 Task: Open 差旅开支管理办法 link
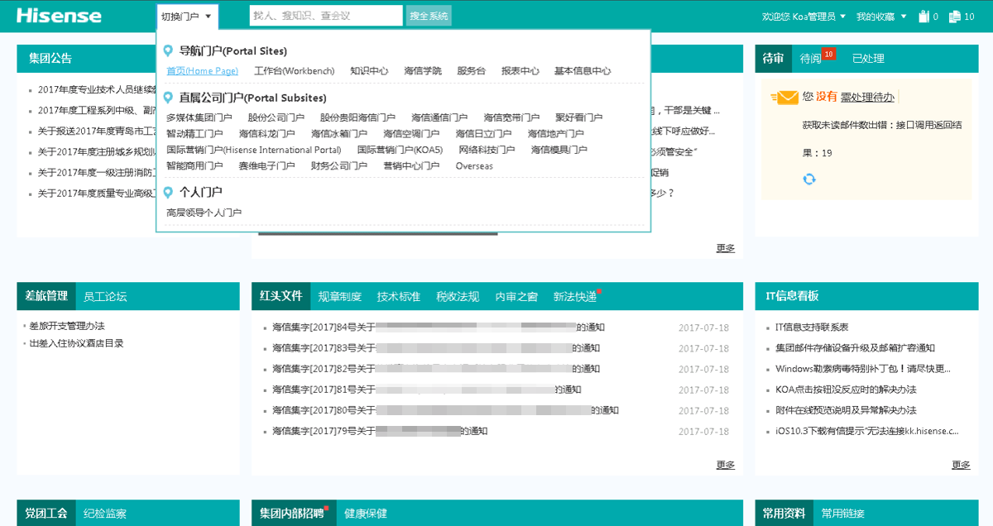(x=66, y=326)
